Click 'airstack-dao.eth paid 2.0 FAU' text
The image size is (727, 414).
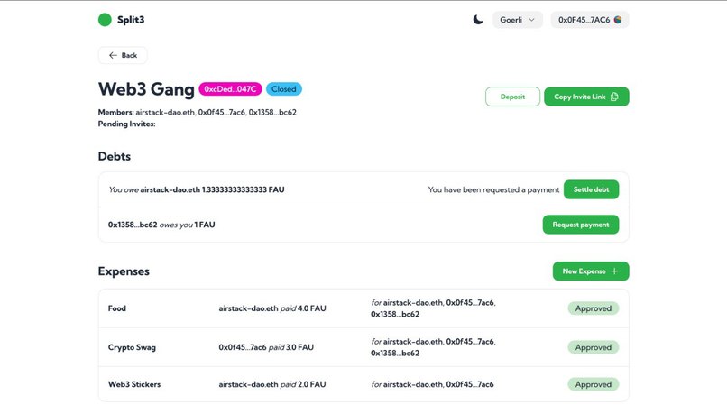pyautogui.click(x=272, y=384)
